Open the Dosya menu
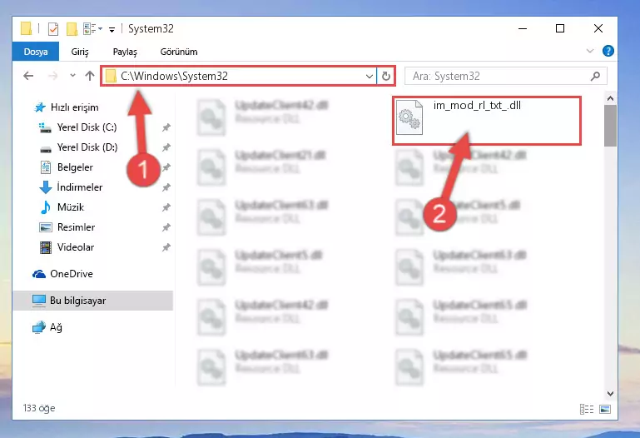Viewport: 640px width, 438px height. [x=36, y=52]
